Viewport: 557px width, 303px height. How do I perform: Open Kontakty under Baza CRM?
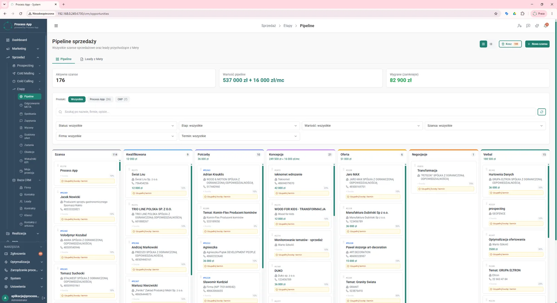point(29,194)
